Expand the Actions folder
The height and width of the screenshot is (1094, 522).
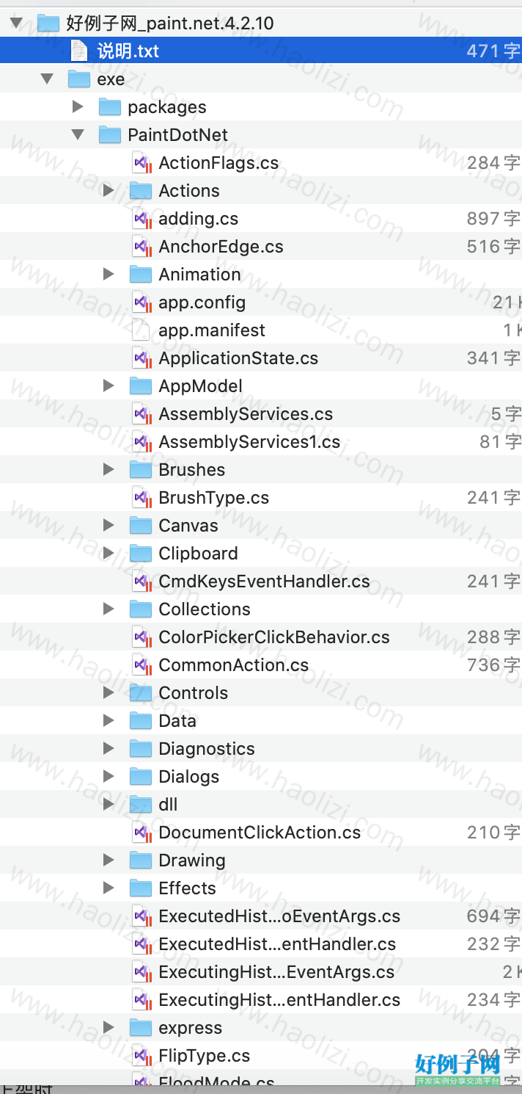point(109,191)
